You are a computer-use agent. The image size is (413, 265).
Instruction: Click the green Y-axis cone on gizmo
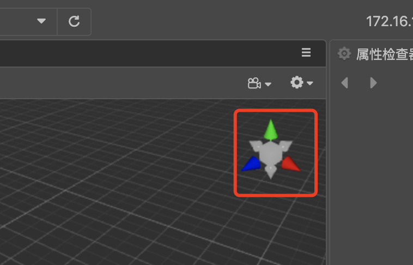tap(270, 130)
